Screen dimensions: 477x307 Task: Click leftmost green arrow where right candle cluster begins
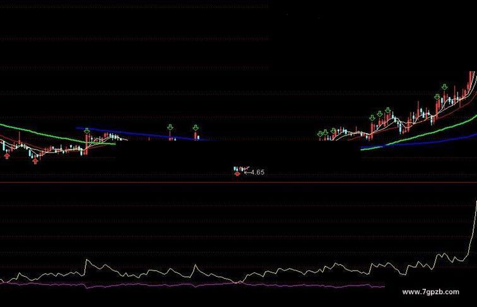point(320,134)
